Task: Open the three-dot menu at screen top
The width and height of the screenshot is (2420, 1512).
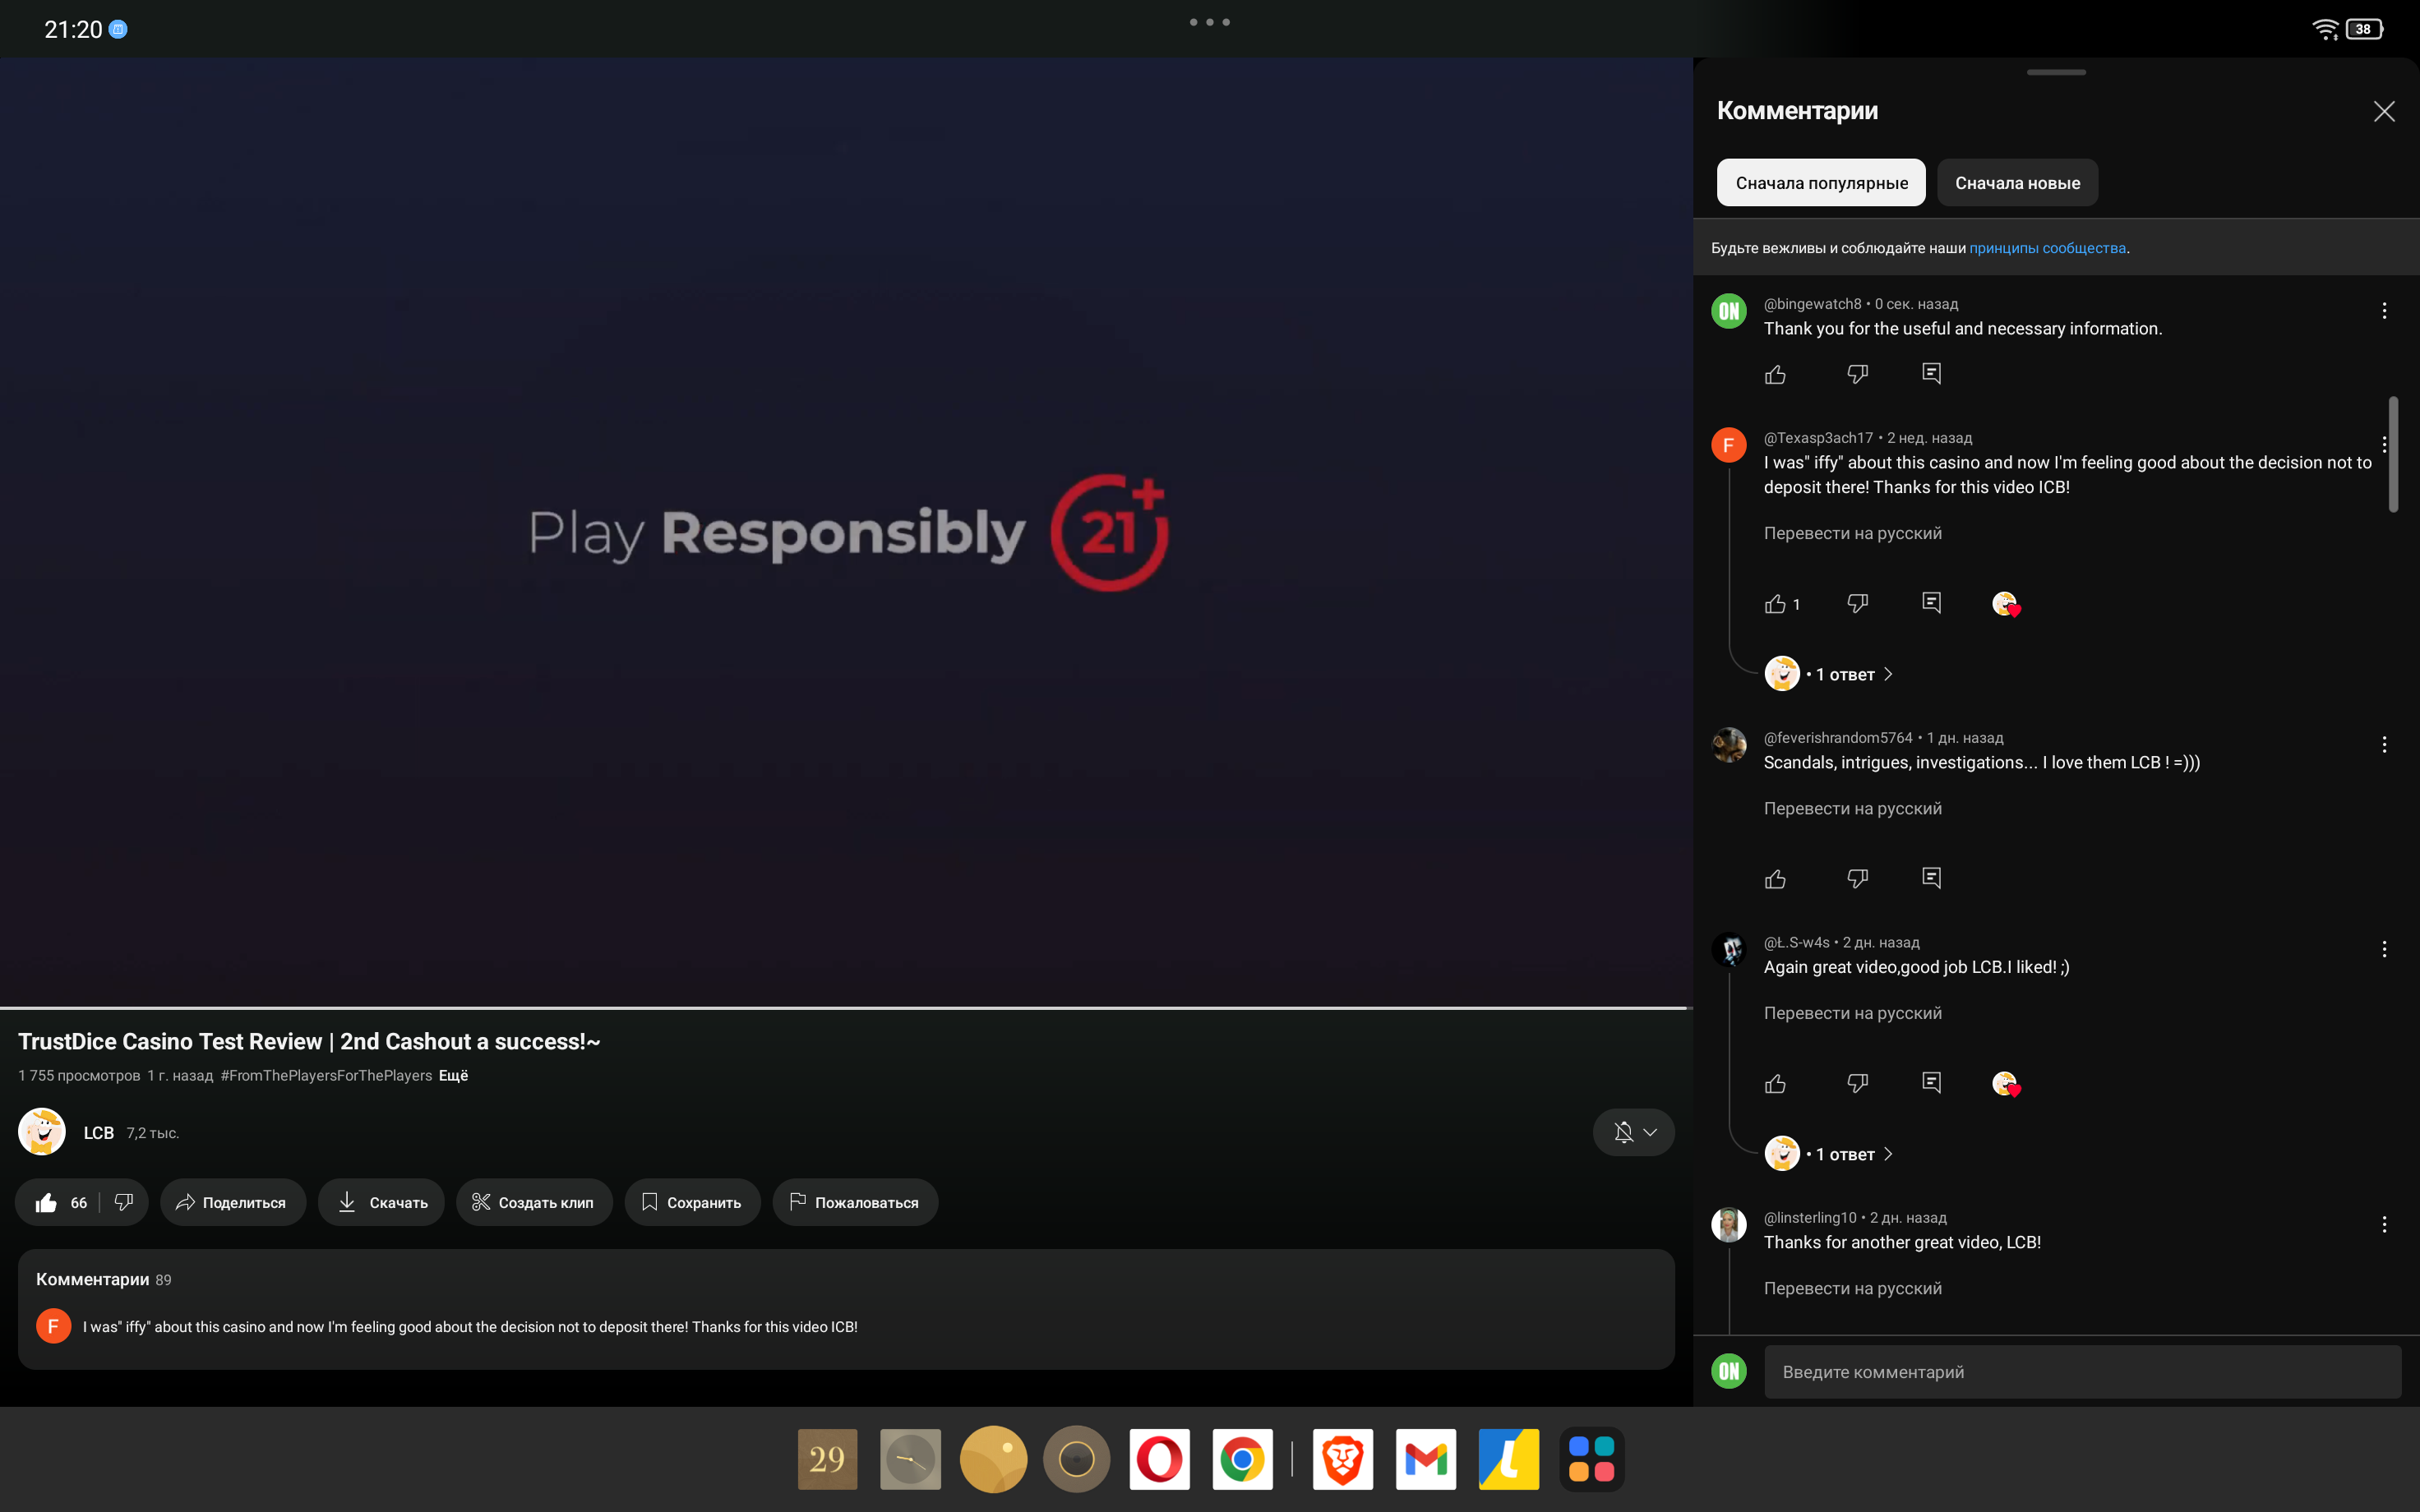Action: pyautogui.click(x=1210, y=22)
